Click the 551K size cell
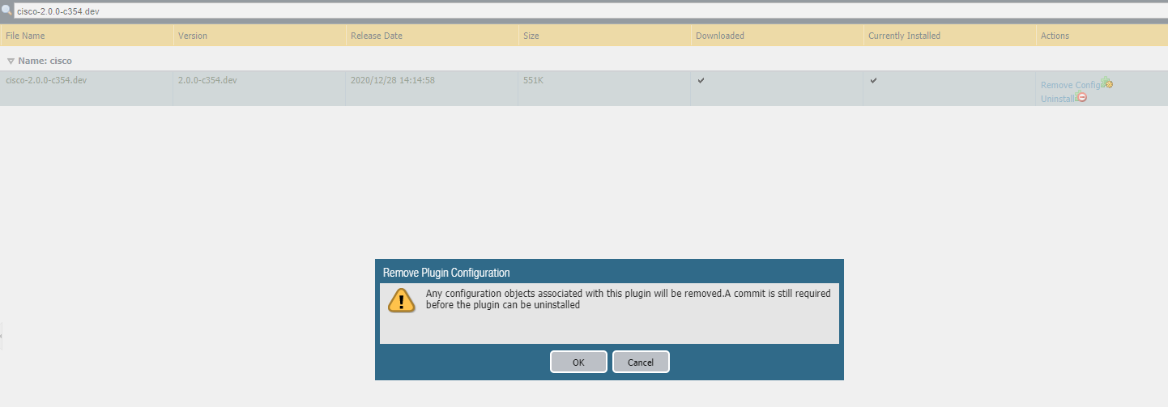This screenshot has width=1168, height=407. tap(532, 80)
